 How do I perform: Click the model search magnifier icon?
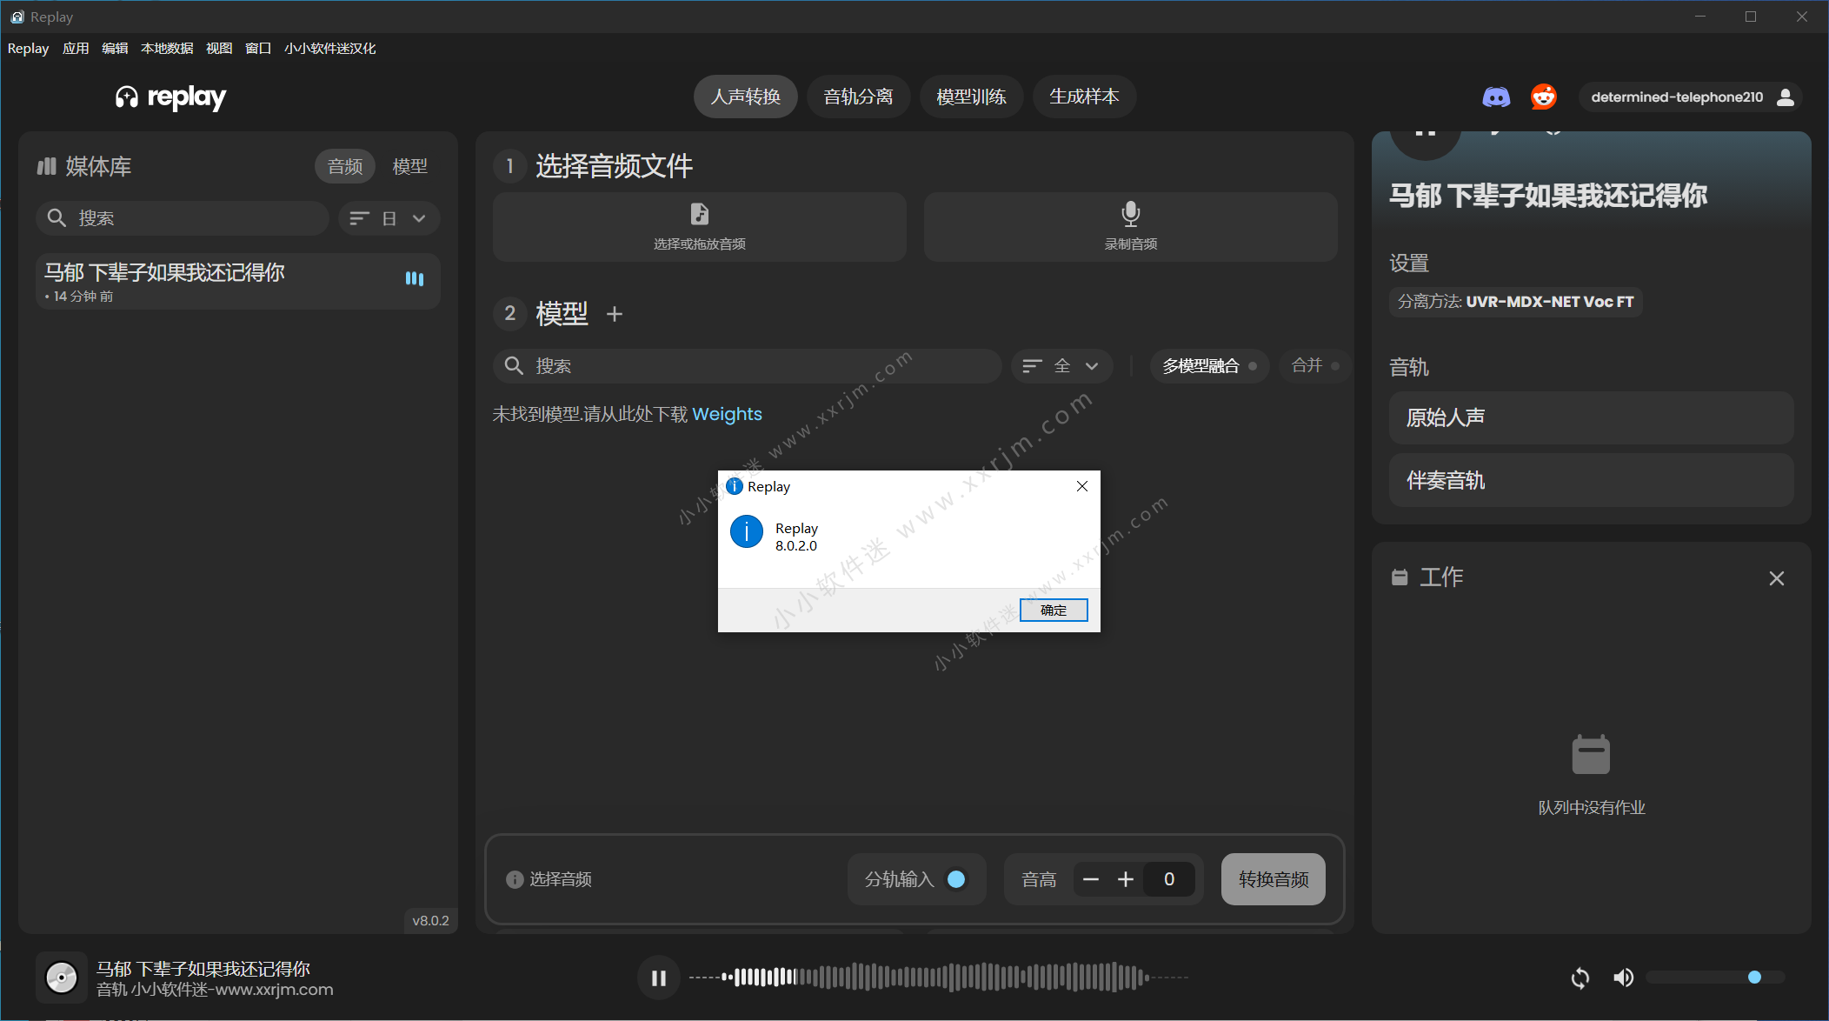pyautogui.click(x=514, y=365)
